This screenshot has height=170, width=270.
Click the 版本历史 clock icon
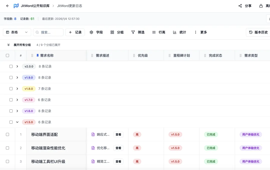pyautogui.click(x=251, y=32)
